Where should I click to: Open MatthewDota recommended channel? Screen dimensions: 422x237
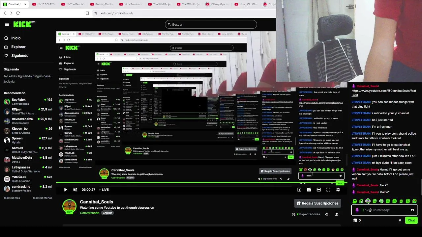click(28, 159)
